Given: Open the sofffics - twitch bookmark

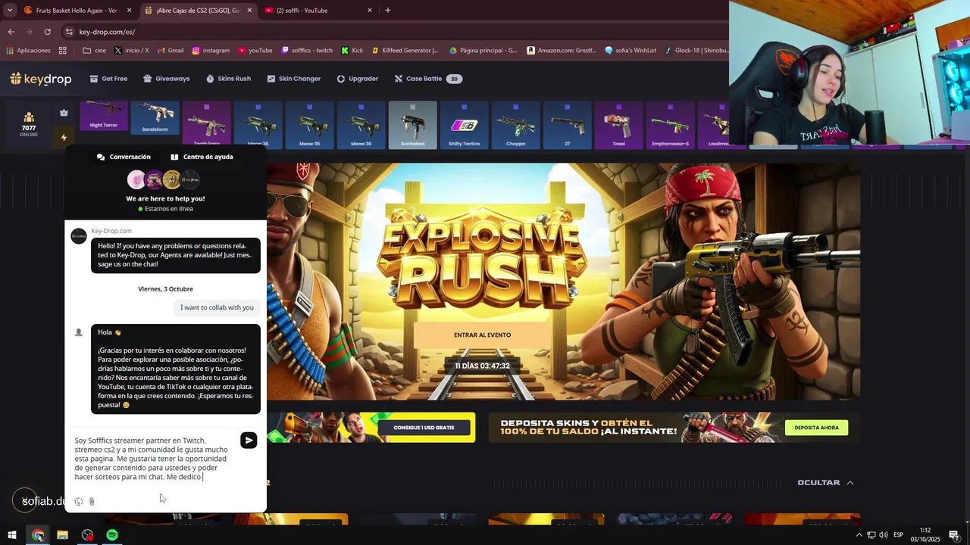Looking at the screenshot, I should point(307,51).
